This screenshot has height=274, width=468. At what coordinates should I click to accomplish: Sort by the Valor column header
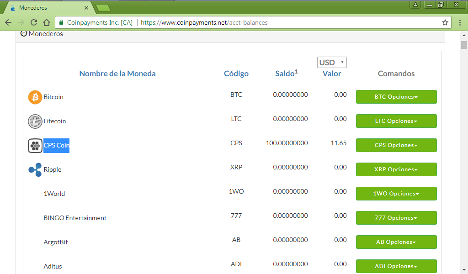click(332, 74)
